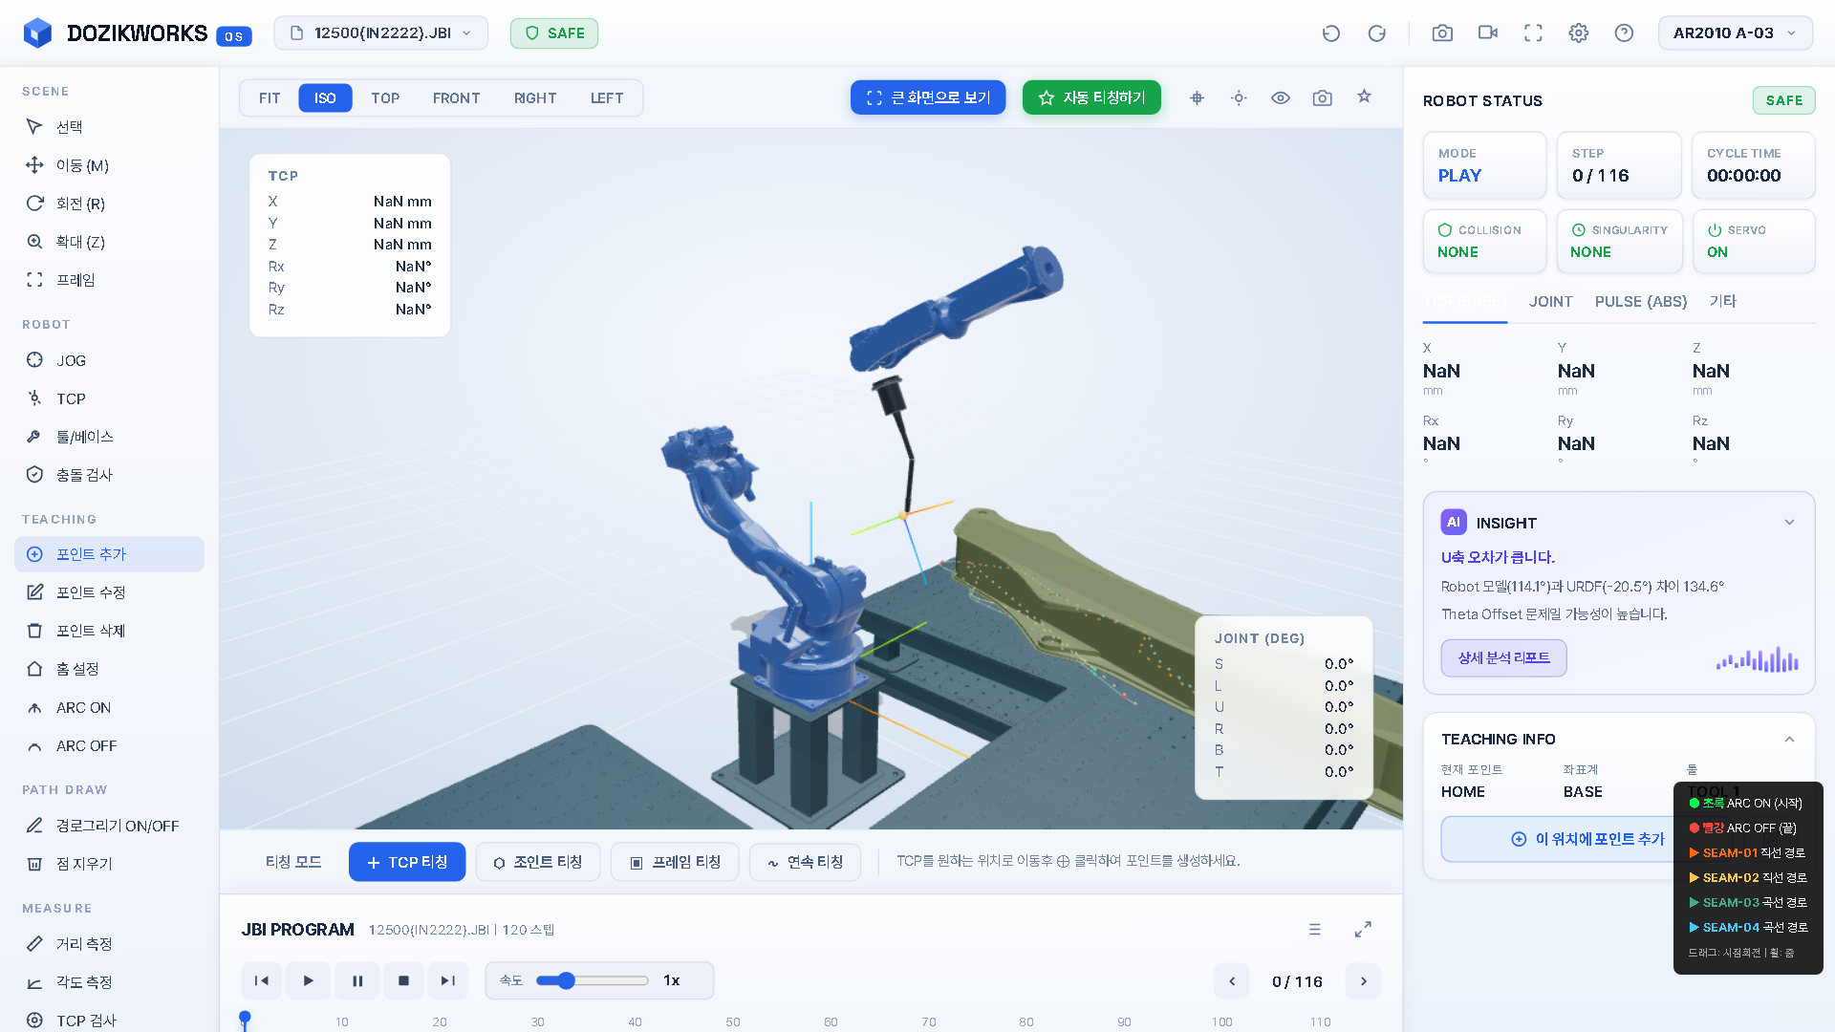Open the TCP item under ROBOT
This screenshot has width=1835, height=1032.
click(x=110, y=398)
